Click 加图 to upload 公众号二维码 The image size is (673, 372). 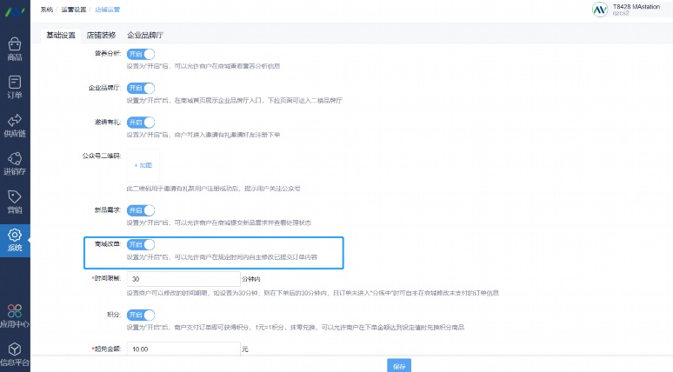click(x=143, y=165)
